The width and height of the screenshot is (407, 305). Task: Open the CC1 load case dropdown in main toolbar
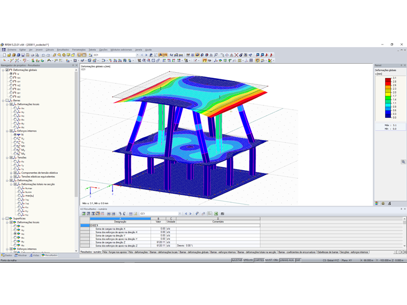[137, 55]
